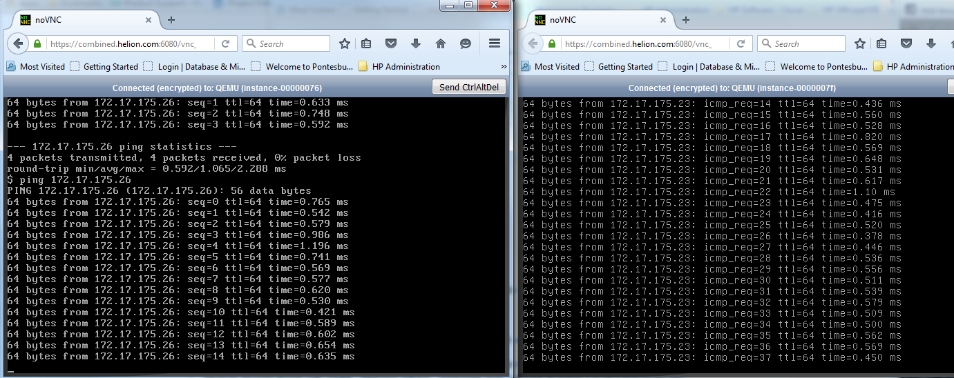Viewport: 954px width, 378px height.
Task: Click the 'round-trip min/avg/max' line in left terminal
Action: coord(146,169)
